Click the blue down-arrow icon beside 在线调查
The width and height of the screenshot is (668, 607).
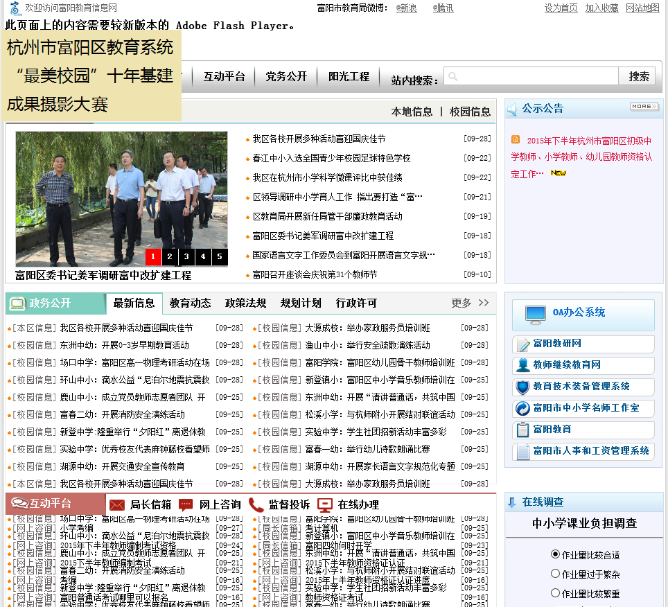512,502
